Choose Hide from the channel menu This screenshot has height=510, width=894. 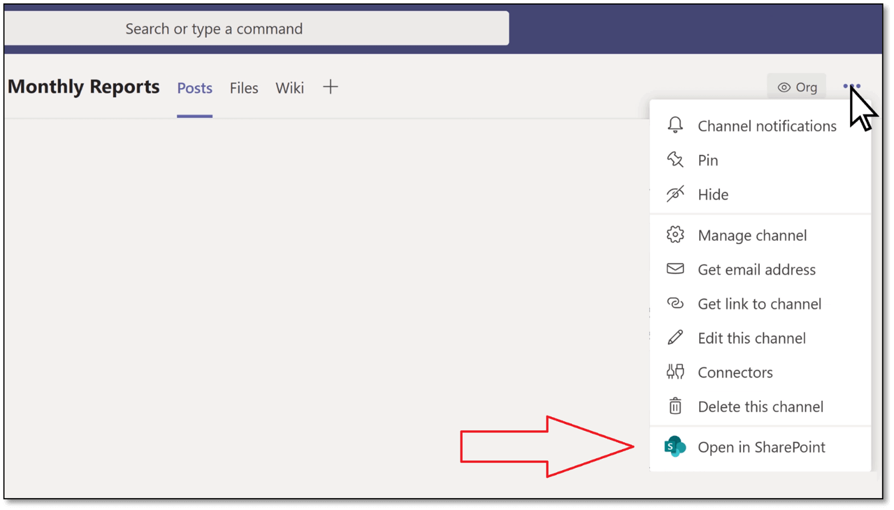760,194
